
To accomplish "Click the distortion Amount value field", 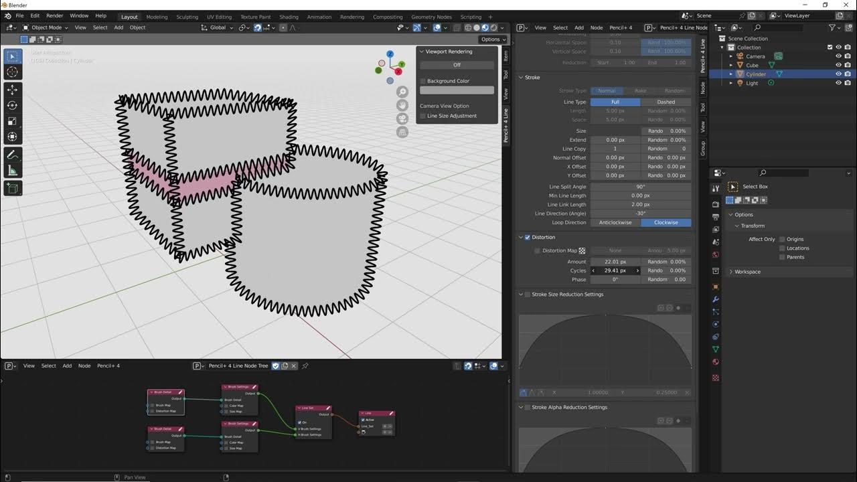I will (615, 262).
